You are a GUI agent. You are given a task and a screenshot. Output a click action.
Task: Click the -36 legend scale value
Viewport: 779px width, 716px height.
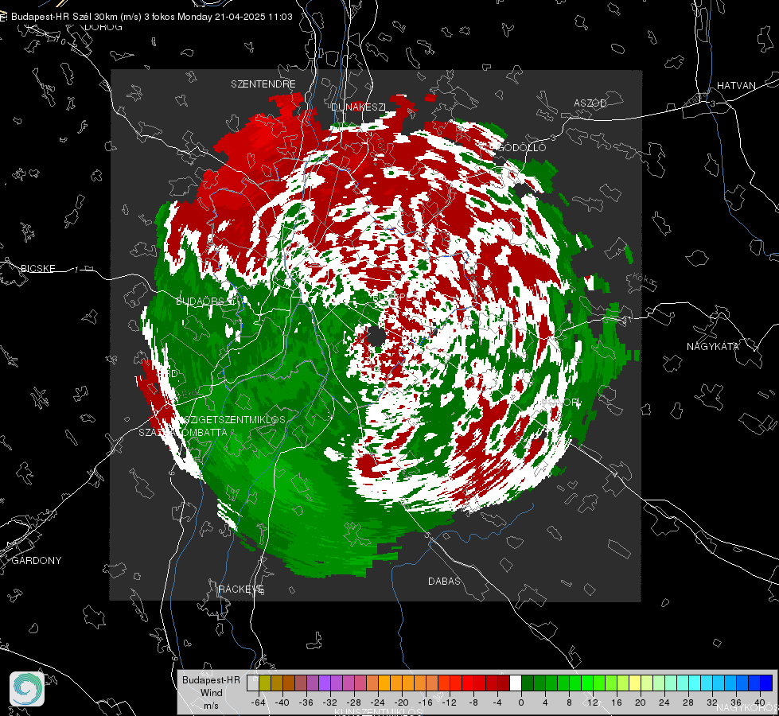click(306, 702)
